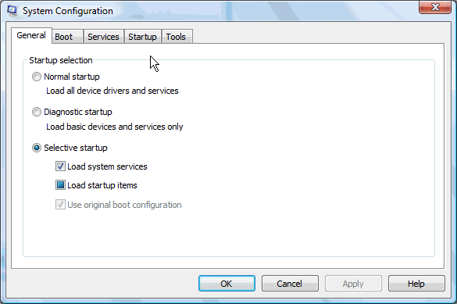457x304 pixels.
Task: Switch to the General tab
Action: [31, 36]
